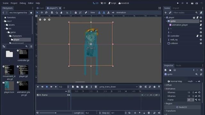This screenshot has height=115, width=205.
Task: Open AssetLib workspace
Action: 124,3
